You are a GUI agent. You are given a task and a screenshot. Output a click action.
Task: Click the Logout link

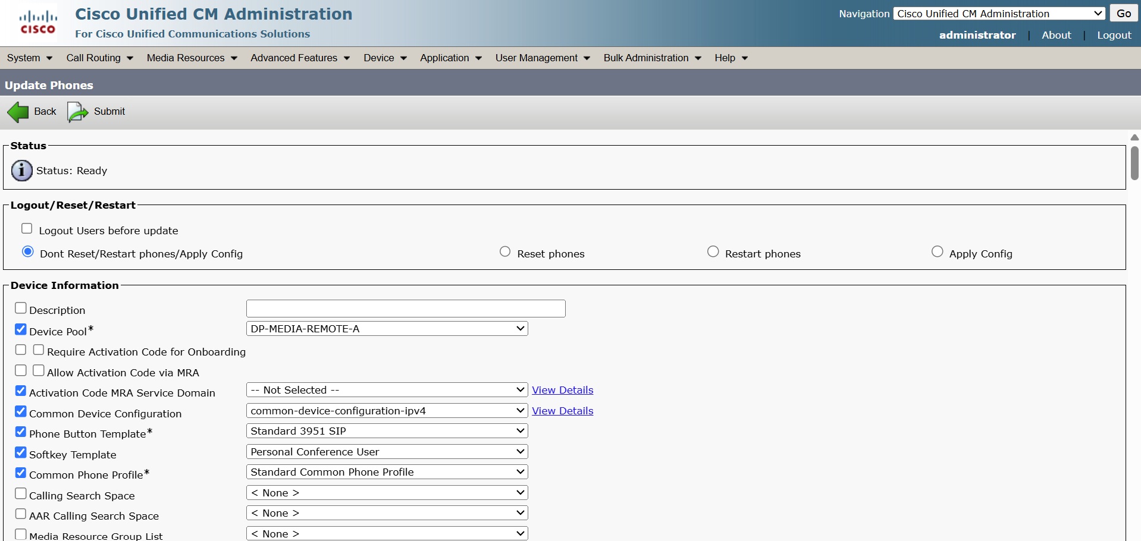[x=1114, y=35]
